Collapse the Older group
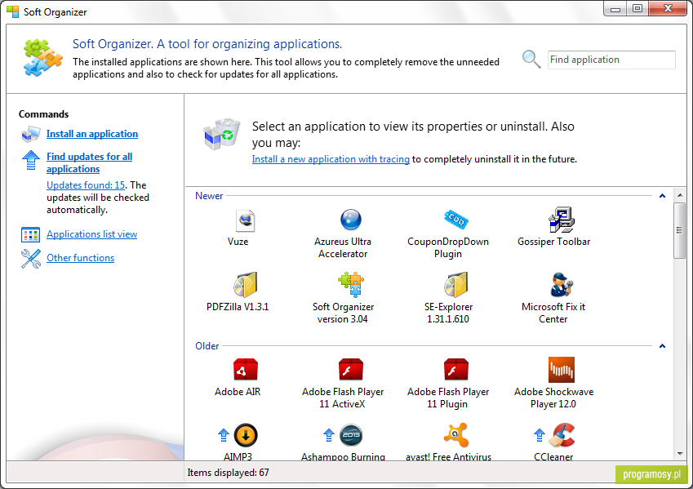The height and width of the screenshot is (489, 693). point(662,346)
